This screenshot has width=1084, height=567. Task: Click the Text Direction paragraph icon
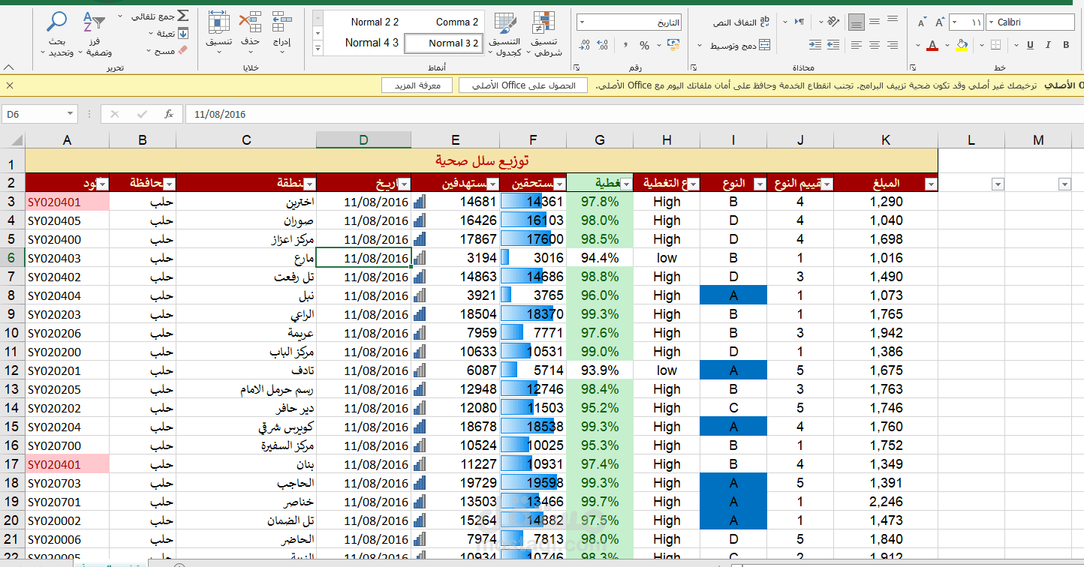[x=799, y=22]
